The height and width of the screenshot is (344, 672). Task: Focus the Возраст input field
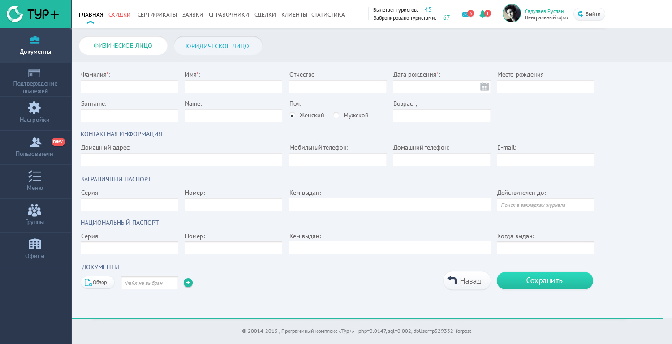pos(442,116)
